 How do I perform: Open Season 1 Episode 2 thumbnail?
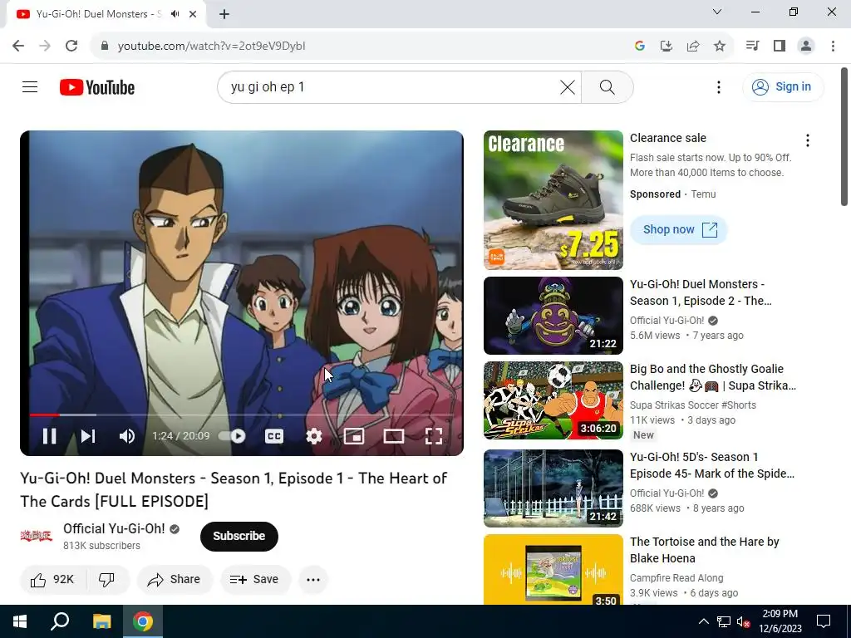tap(553, 315)
